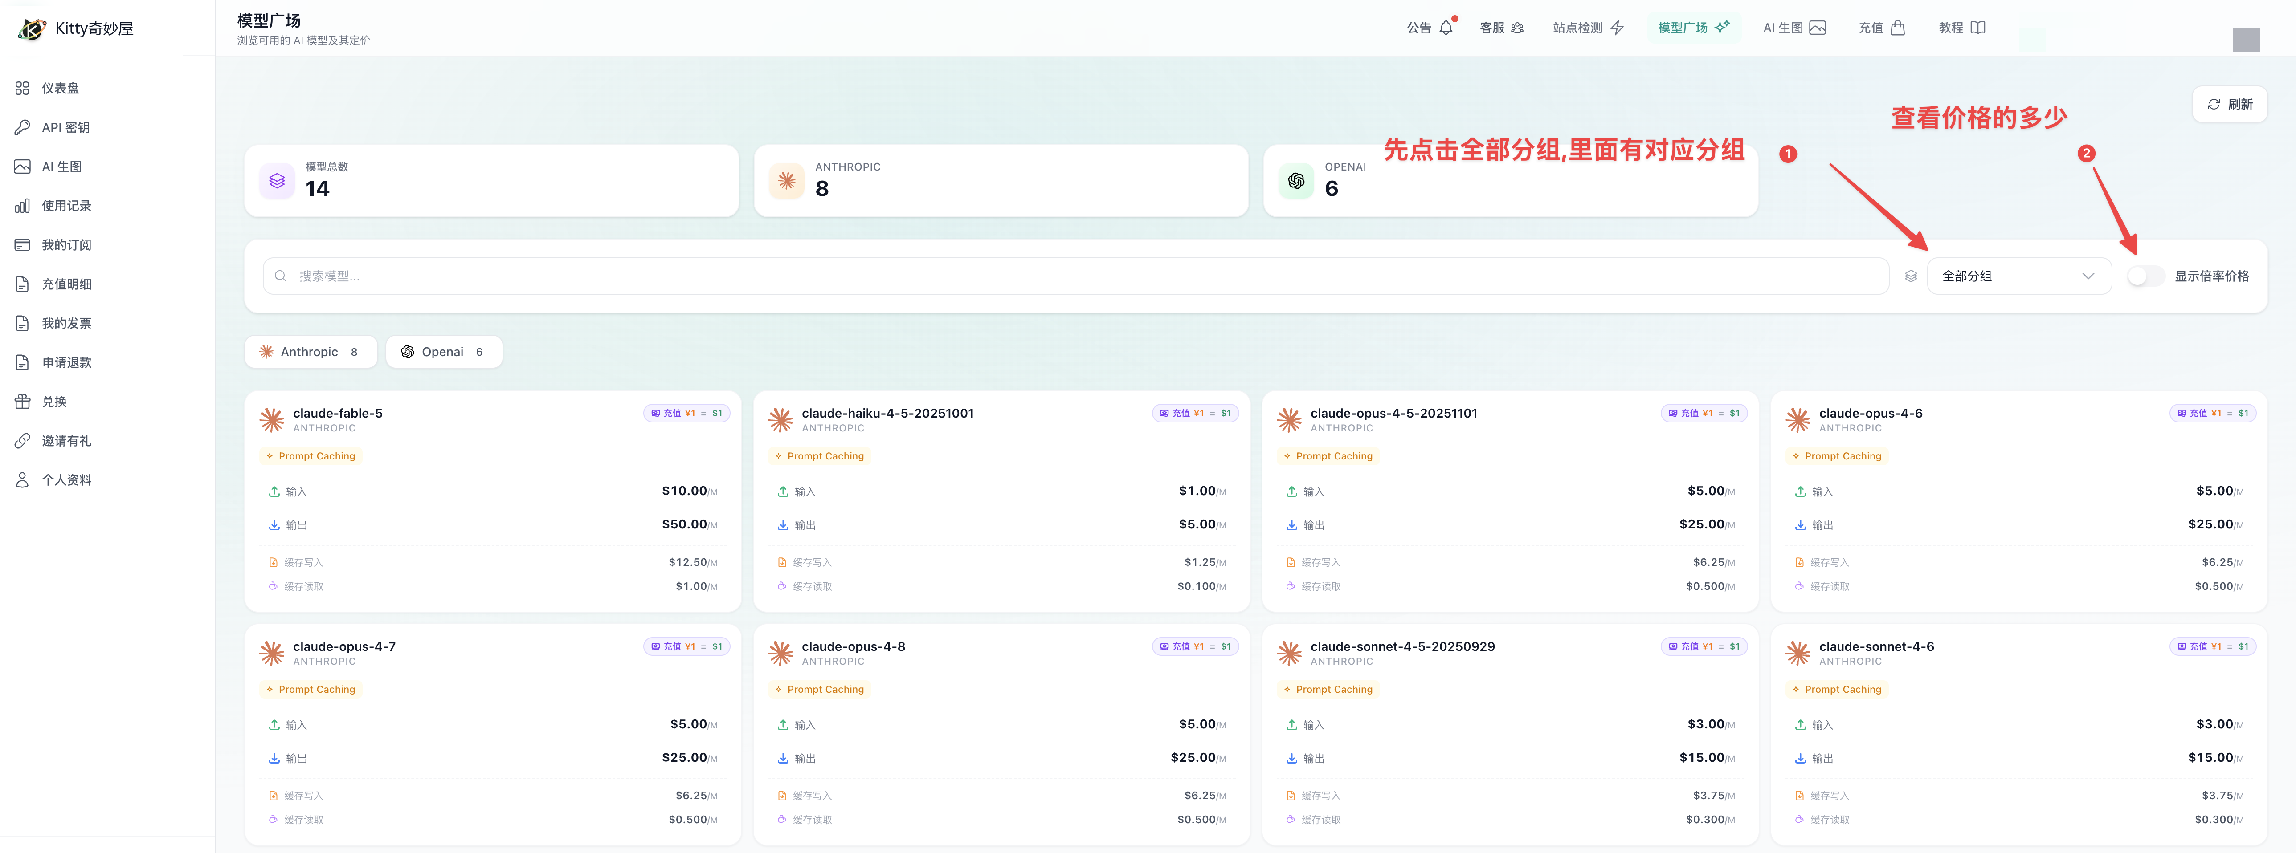Click the $6.25 缓存写入 price on claude-opus-4-8
The image size is (2296, 853).
click(x=1204, y=795)
